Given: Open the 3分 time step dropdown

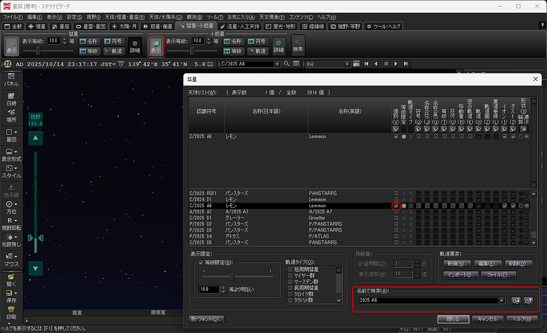Looking at the screenshot, I should [x=347, y=64].
